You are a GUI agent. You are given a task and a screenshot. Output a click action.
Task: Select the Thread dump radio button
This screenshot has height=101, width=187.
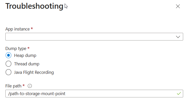point(8,64)
